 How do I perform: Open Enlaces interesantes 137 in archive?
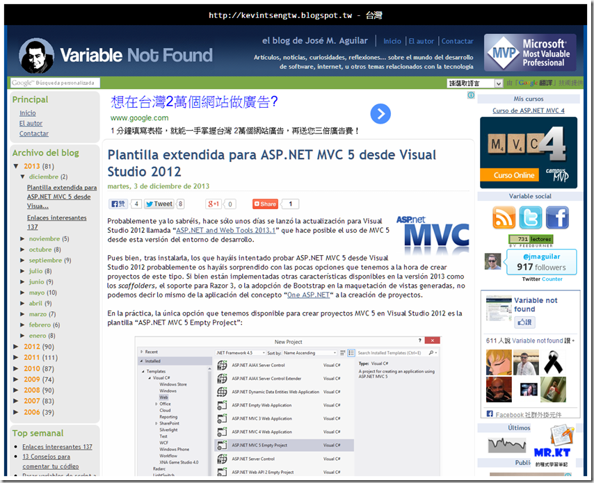[56, 222]
